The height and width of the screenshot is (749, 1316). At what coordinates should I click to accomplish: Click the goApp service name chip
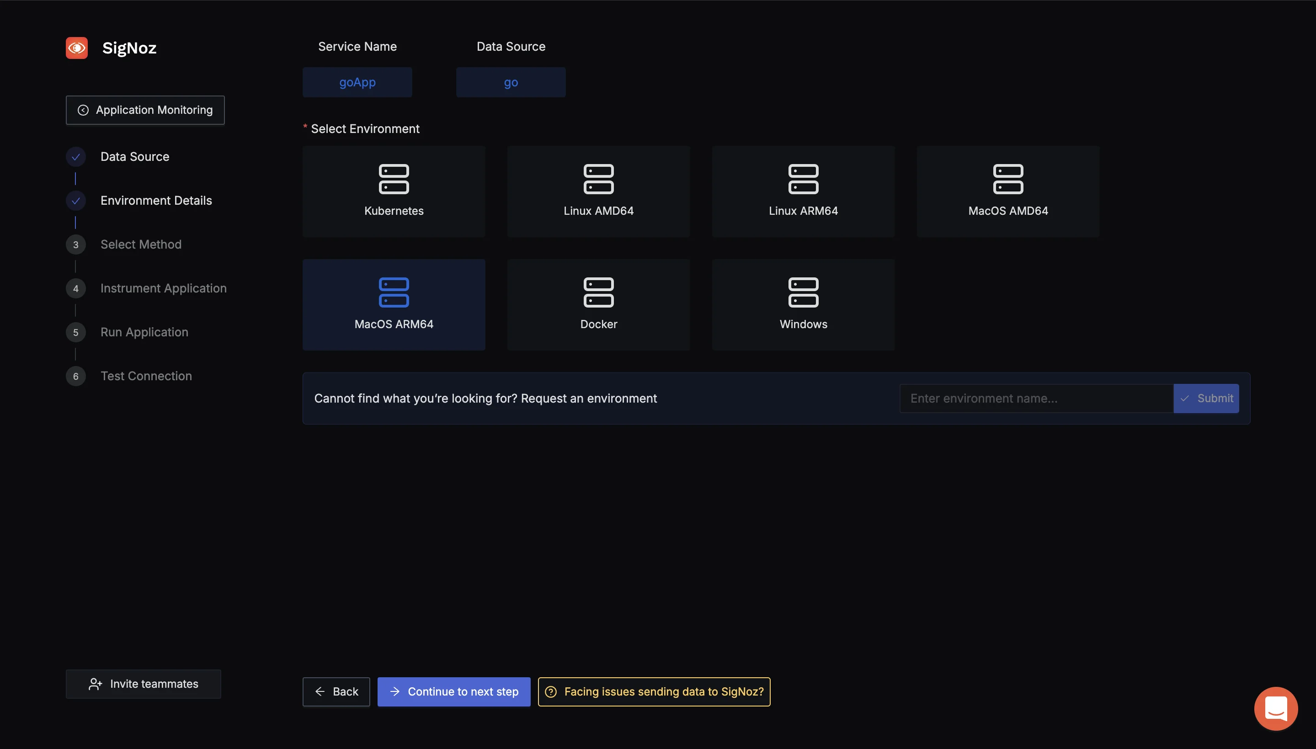357,82
